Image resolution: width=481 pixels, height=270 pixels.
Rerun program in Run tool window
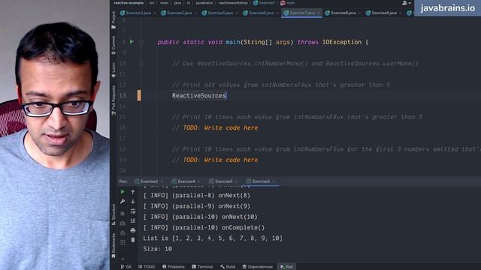pyautogui.click(x=123, y=192)
